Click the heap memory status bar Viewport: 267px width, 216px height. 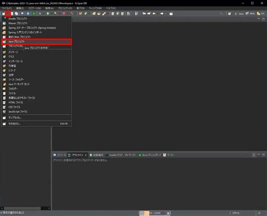153,213
